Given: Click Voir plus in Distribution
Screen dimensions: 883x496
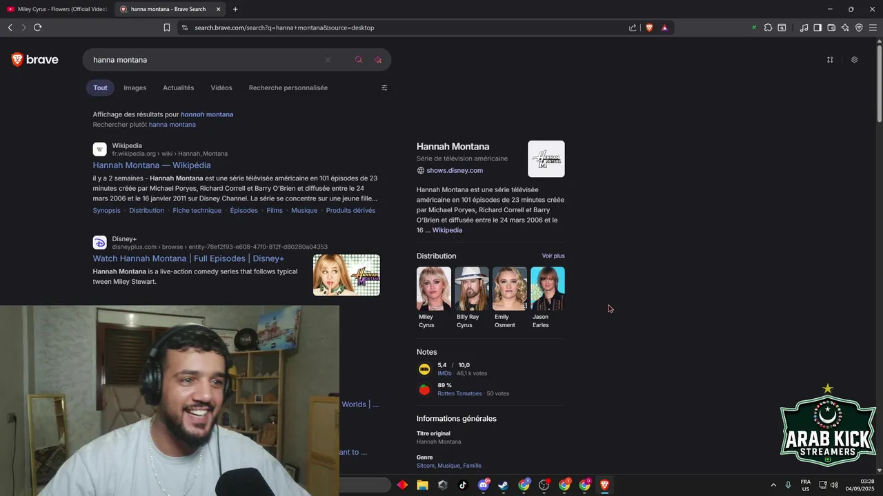Looking at the screenshot, I should pyautogui.click(x=553, y=256).
